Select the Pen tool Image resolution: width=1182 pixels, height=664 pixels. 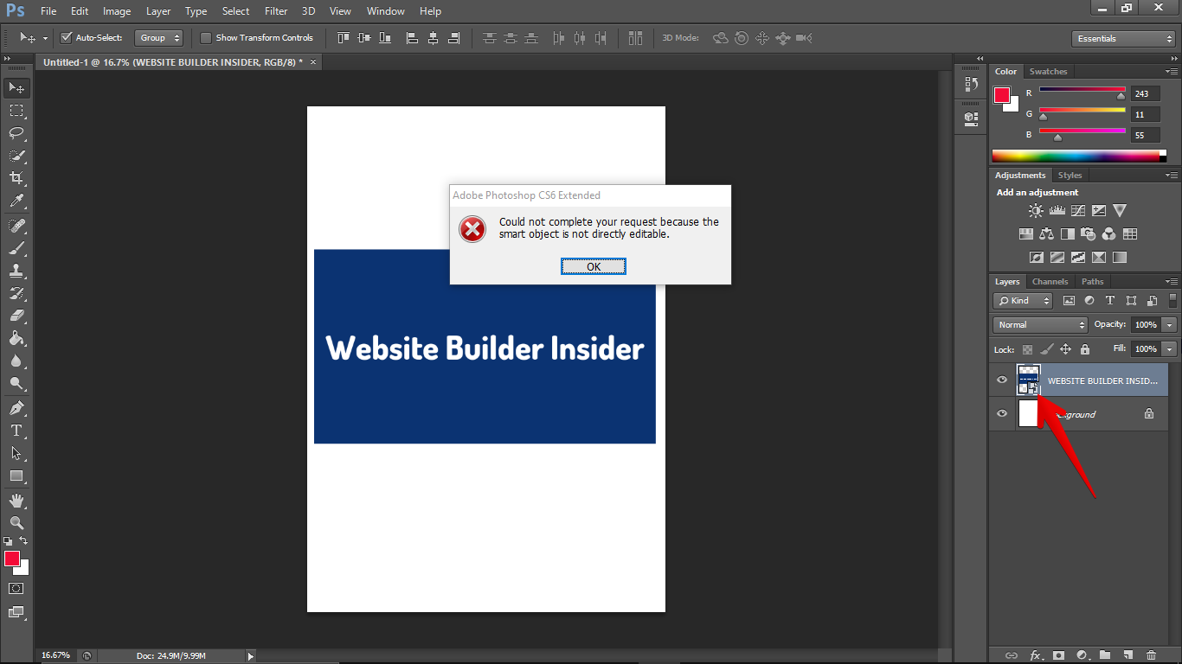(x=16, y=408)
